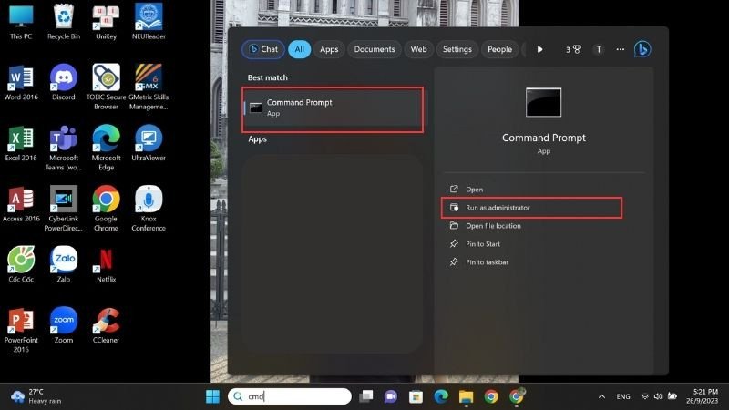Open File Explorer taskbar icon
729x410 pixels.
tap(466, 396)
